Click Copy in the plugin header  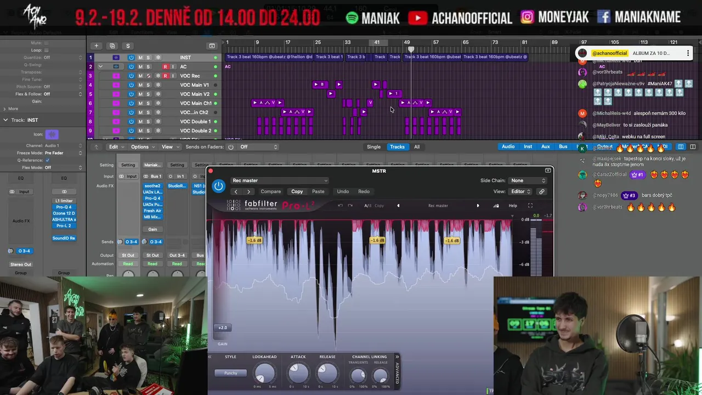(297, 191)
